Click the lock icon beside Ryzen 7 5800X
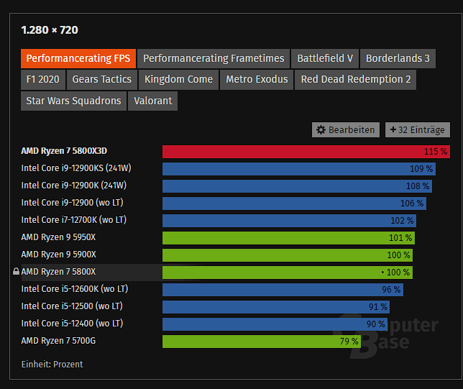Viewport: 463px width, 389px height. 17,271
